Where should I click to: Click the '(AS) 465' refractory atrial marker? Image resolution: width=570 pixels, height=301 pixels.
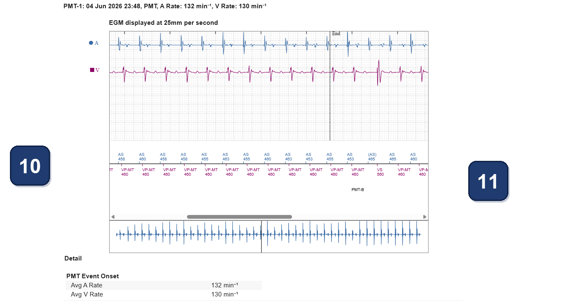372,157
